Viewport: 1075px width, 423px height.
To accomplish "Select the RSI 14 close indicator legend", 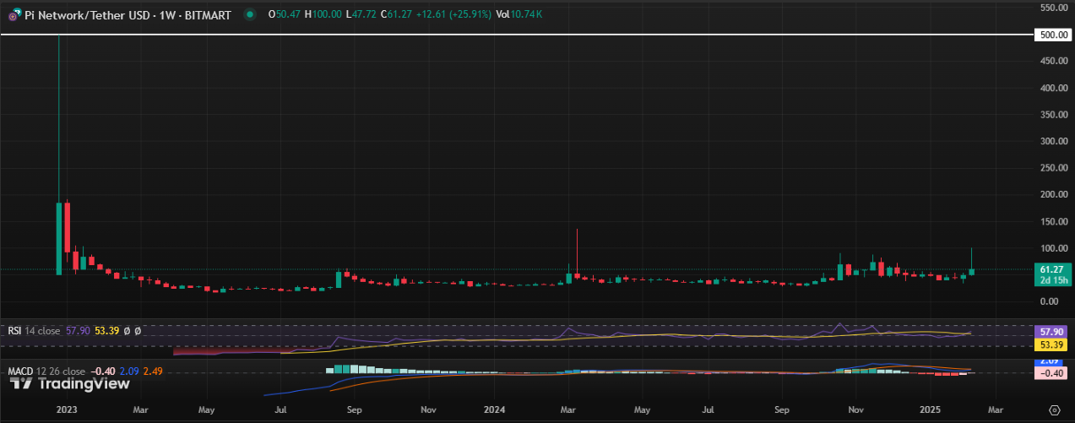I will pyautogui.click(x=34, y=331).
